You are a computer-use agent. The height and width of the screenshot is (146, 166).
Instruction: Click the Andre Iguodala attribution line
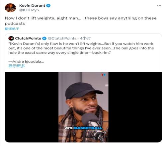[26, 61]
